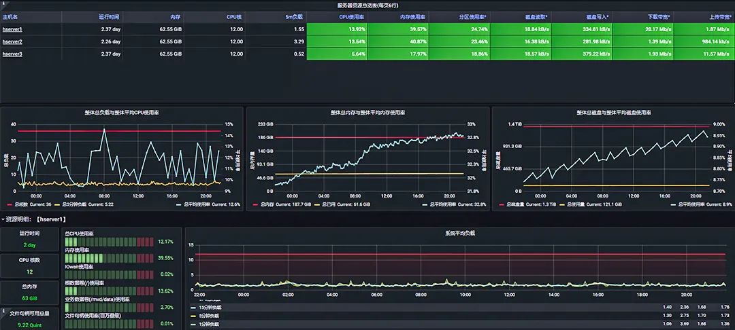
Task: Click the hserver2 hostname link
Action: [13, 41]
